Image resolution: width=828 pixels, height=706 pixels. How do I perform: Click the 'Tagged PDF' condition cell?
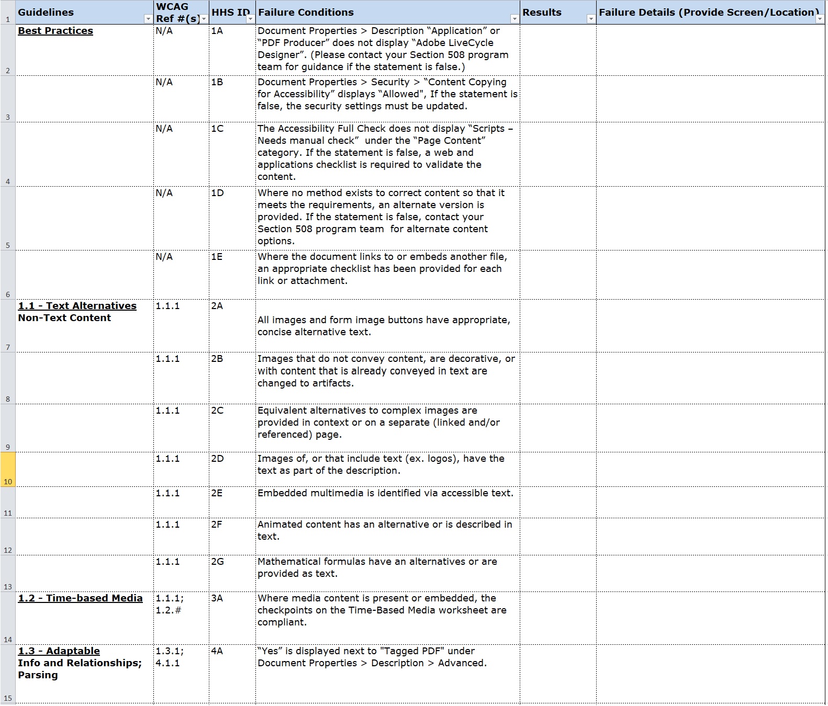(x=388, y=674)
